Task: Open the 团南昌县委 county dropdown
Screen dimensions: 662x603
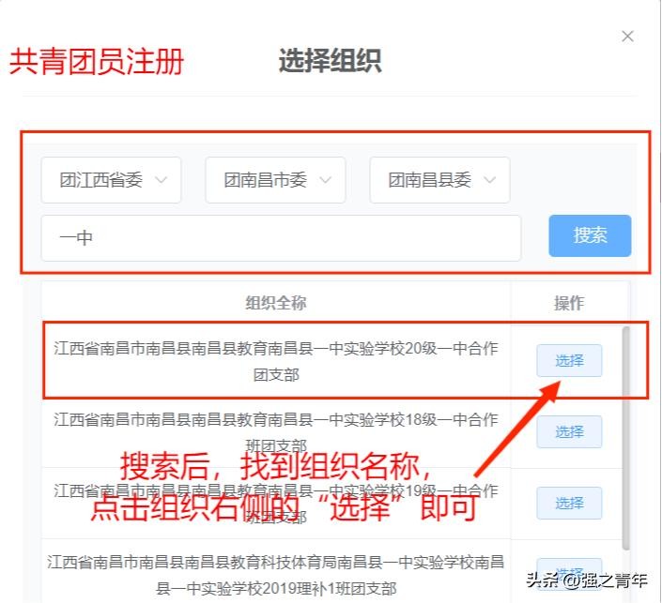Action: coord(439,180)
